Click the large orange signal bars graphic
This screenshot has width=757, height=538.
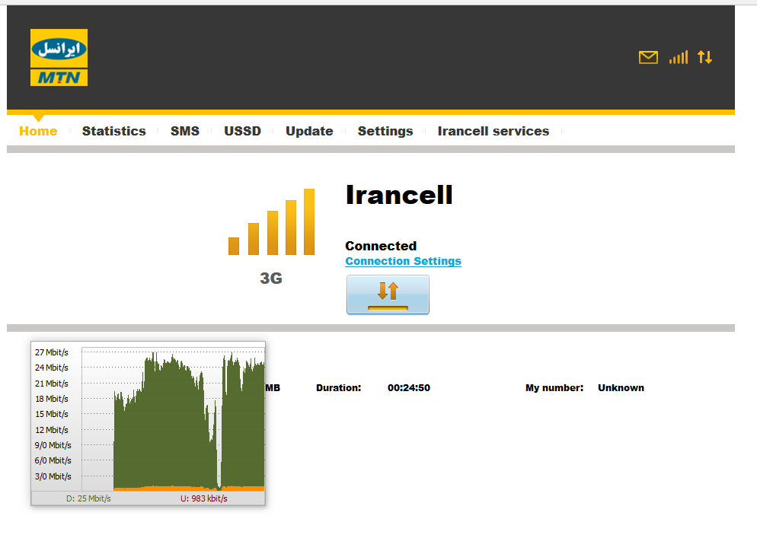[271, 223]
